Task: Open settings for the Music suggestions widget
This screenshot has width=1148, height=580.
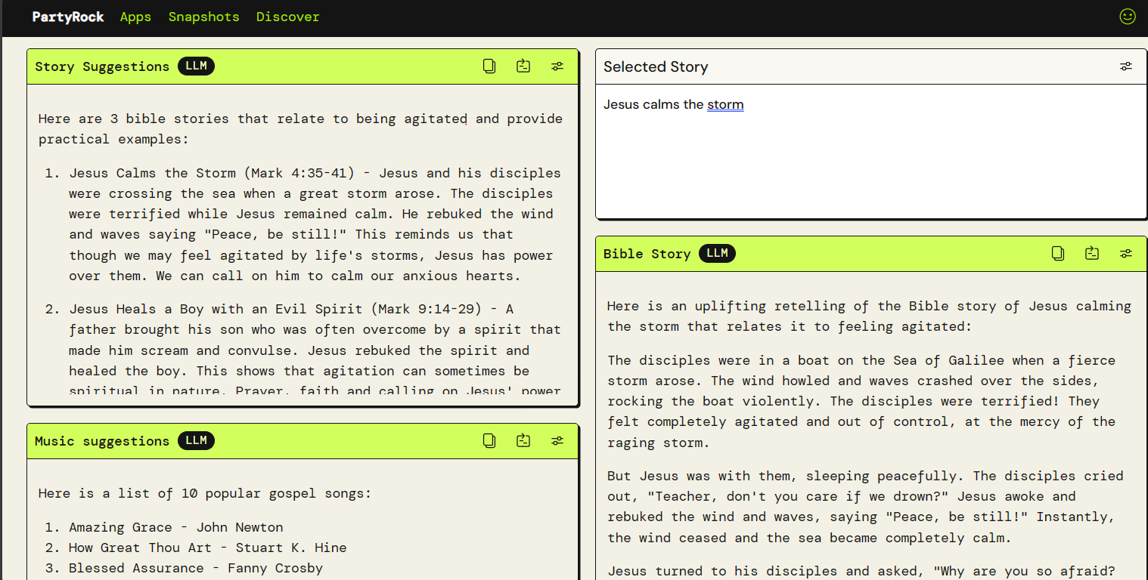Action: tap(557, 440)
